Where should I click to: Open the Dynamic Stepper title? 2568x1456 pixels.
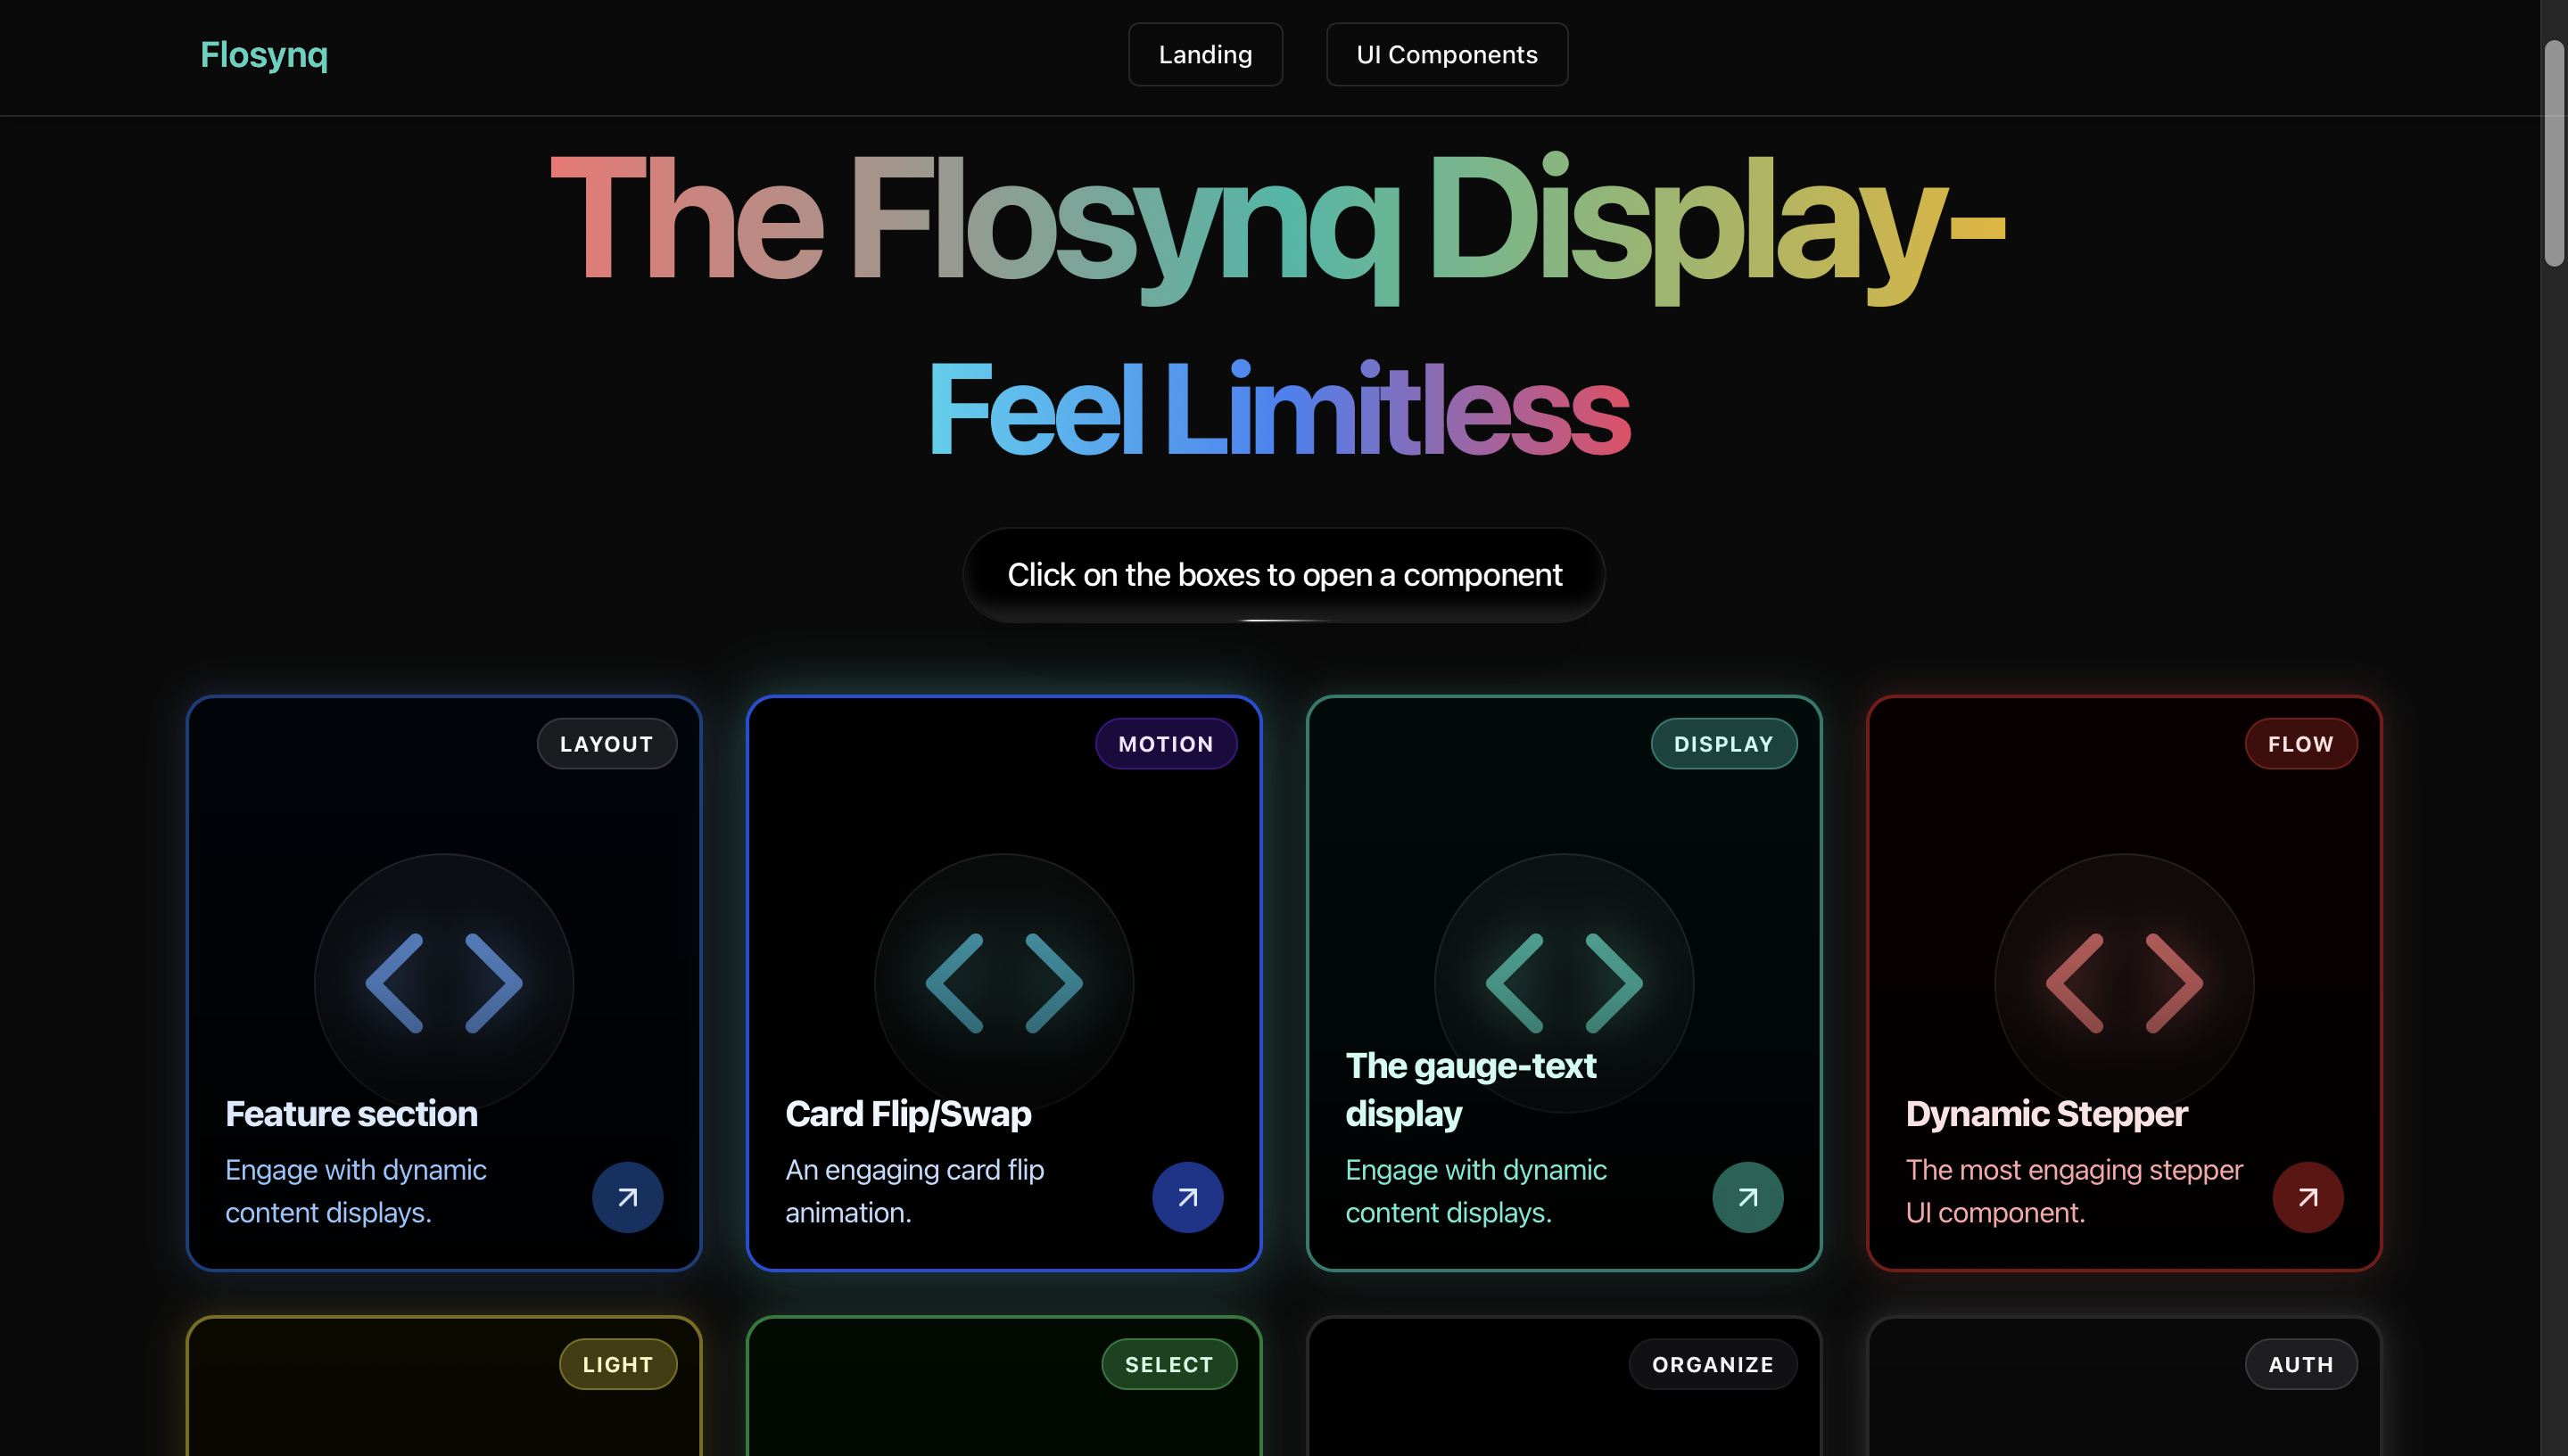click(2047, 1114)
